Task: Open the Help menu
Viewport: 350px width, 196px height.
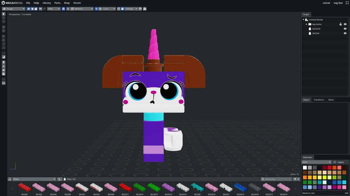Action: coord(36,3)
